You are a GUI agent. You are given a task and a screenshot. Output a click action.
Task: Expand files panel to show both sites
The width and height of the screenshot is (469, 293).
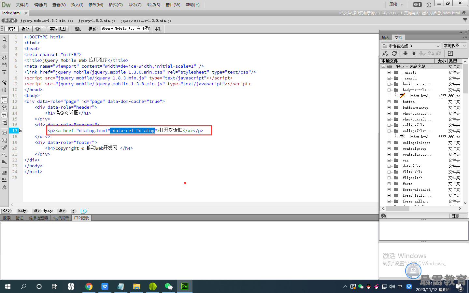450,53
